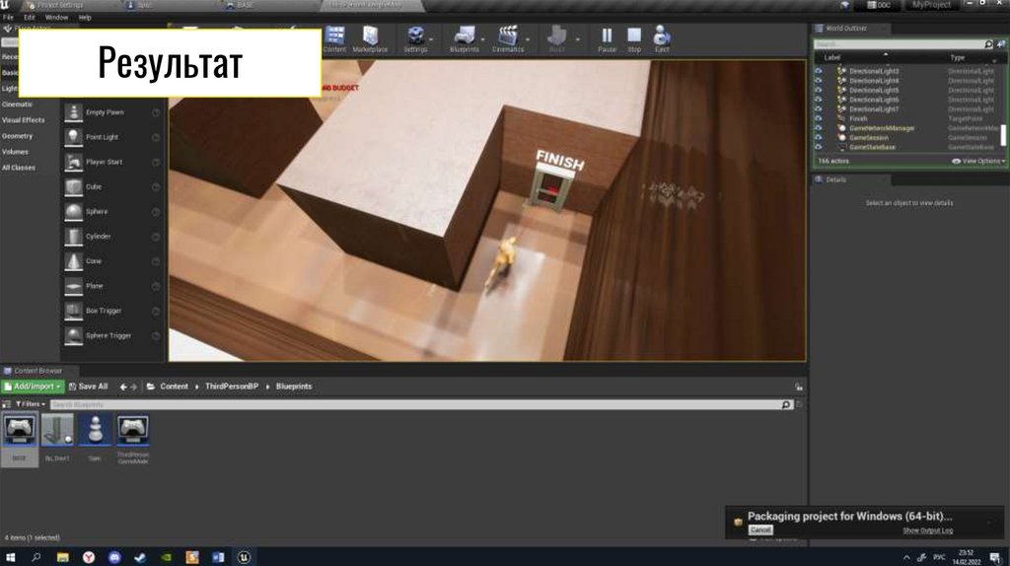Open the Window menu
The height and width of the screenshot is (566, 1010).
56,18
